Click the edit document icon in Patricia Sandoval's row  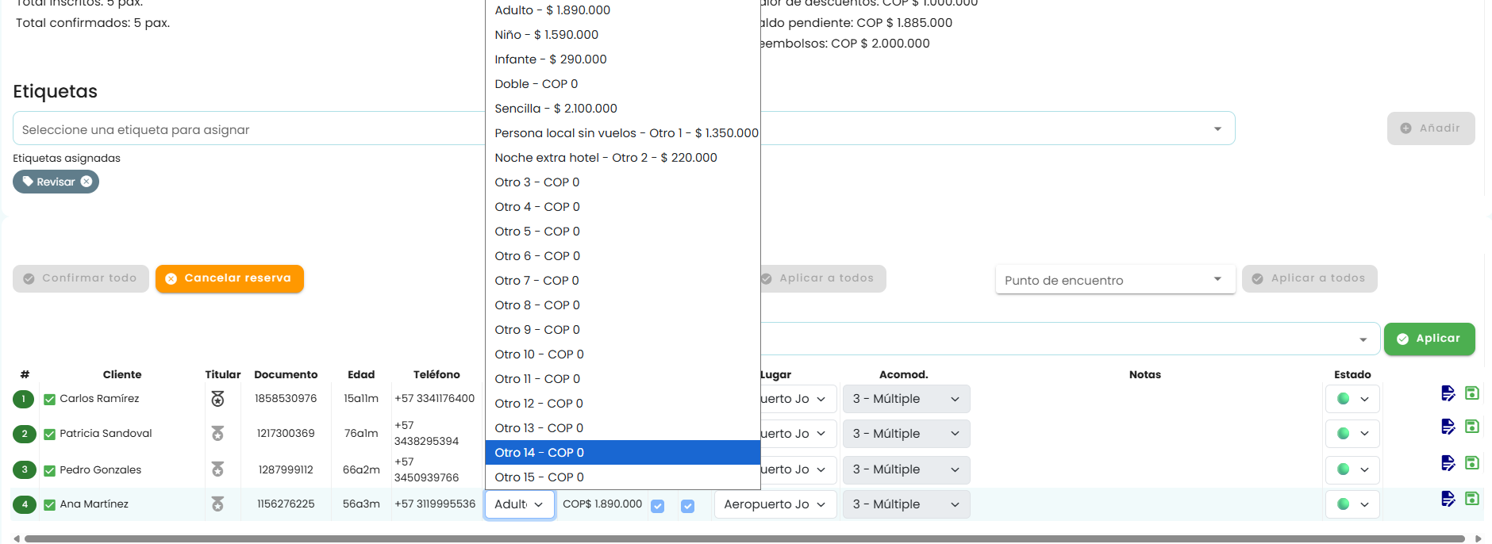[1448, 427]
